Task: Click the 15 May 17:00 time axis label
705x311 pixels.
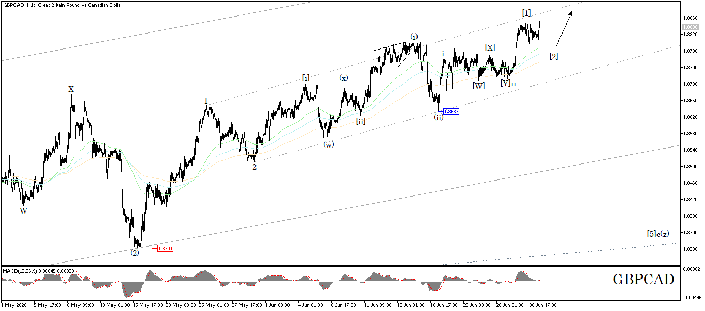Action: pyautogui.click(x=147, y=305)
